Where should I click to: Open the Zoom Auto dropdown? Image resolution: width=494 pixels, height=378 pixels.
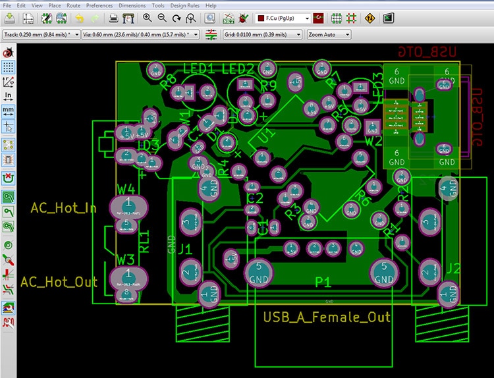[327, 34]
